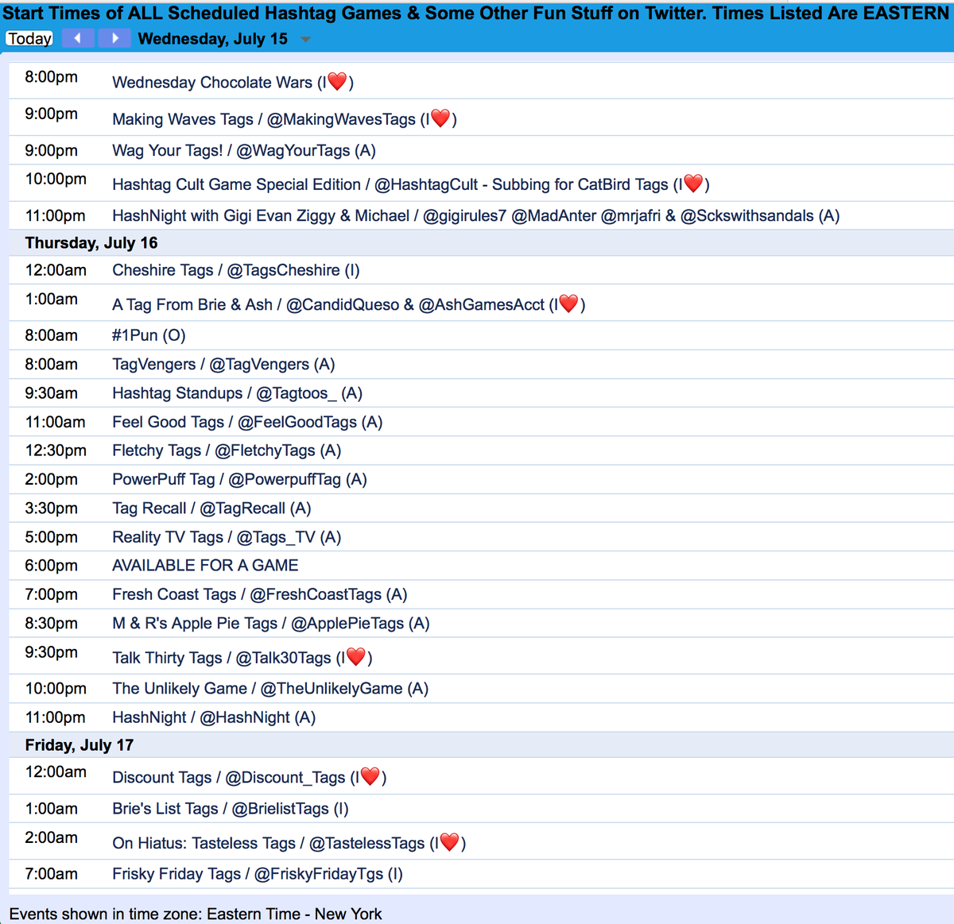Image resolution: width=954 pixels, height=924 pixels.
Task: Open Tag Recall event
Action: [x=211, y=508]
